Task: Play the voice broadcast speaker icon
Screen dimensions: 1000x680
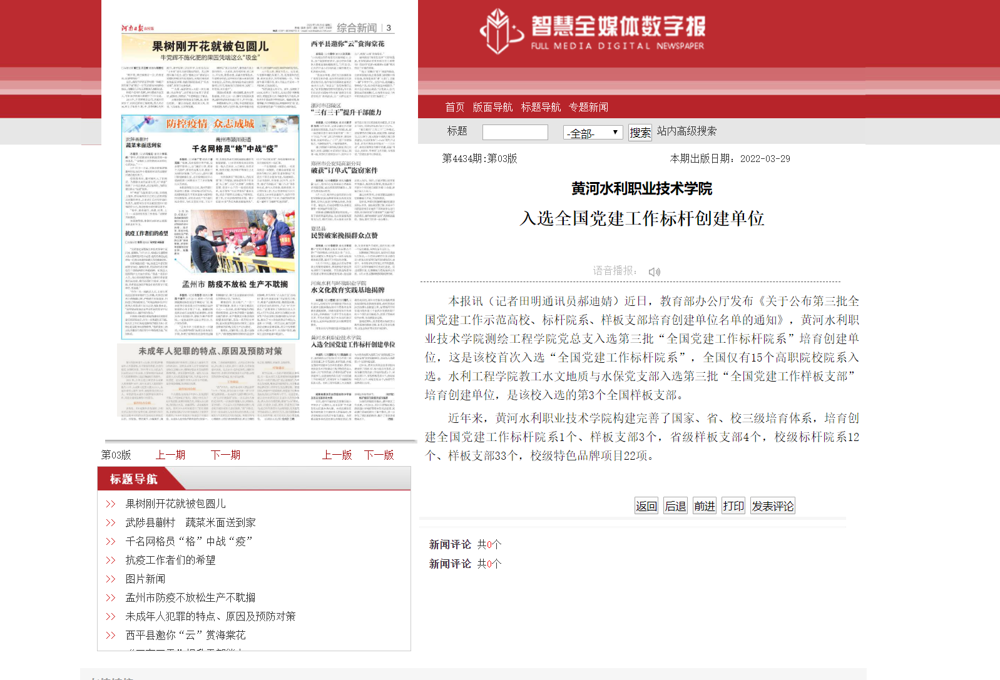Action: point(655,271)
